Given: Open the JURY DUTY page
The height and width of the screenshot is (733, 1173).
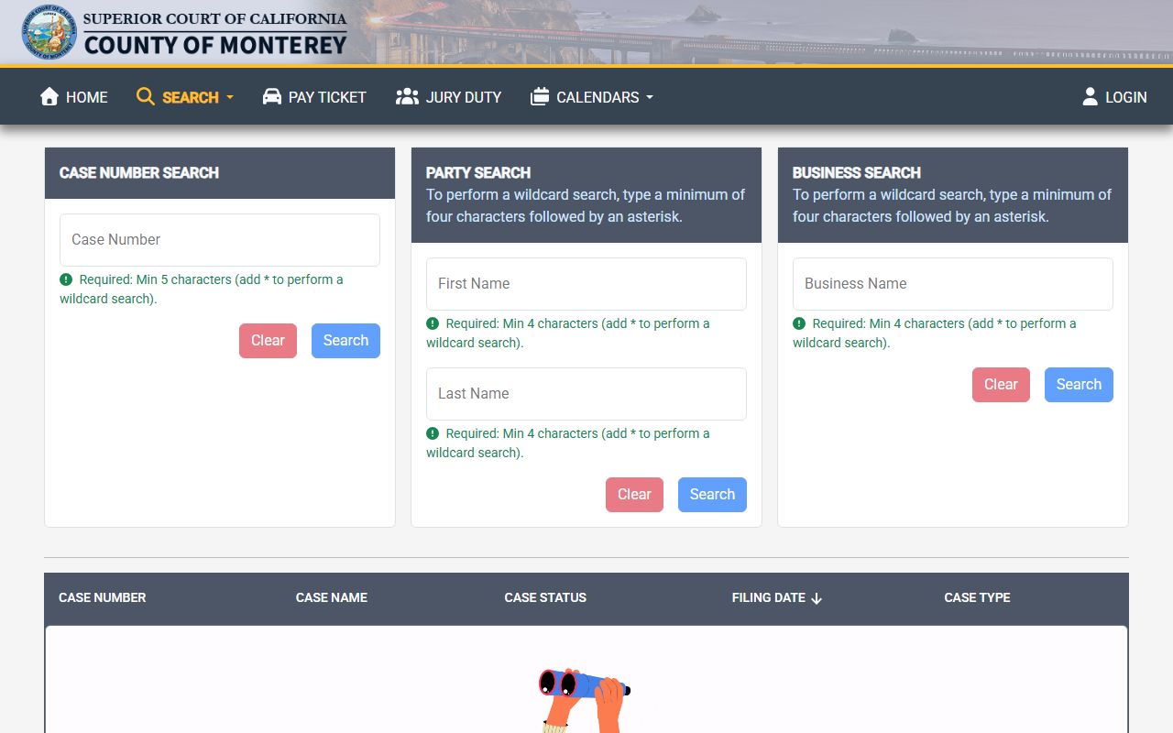Looking at the screenshot, I should tap(449, 97).
